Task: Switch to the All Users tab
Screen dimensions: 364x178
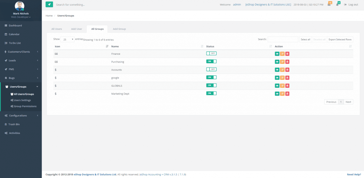Action: pos(57,29)
